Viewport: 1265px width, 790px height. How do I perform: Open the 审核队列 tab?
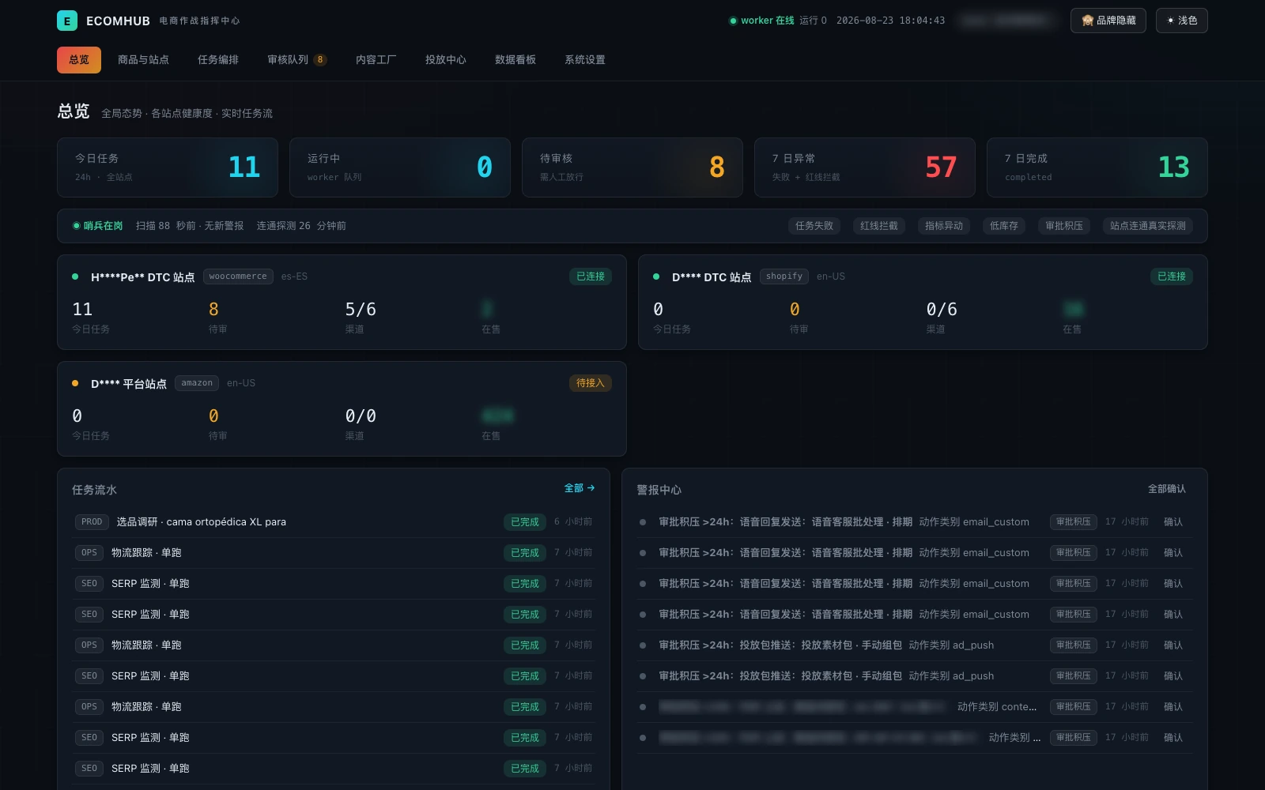pyautogui.click(x=296, y=60)
